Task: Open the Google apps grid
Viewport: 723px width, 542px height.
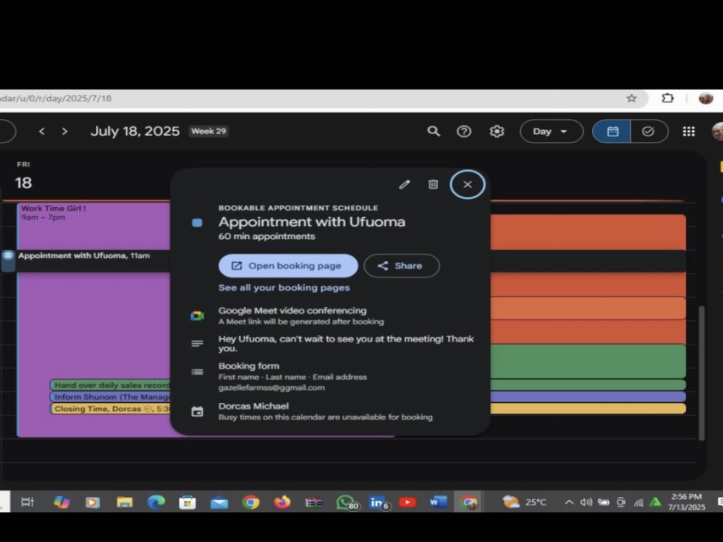Action: (689, 132)
